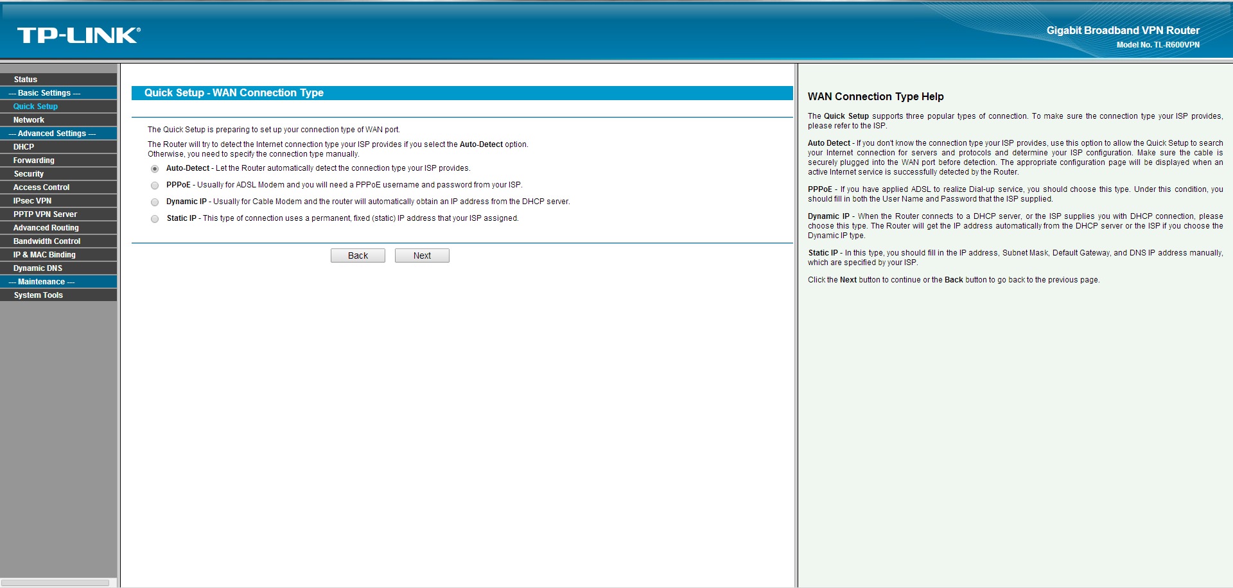Open the PPTP VPN Server menu
The image size is (1233, 588).
[58, 214]
